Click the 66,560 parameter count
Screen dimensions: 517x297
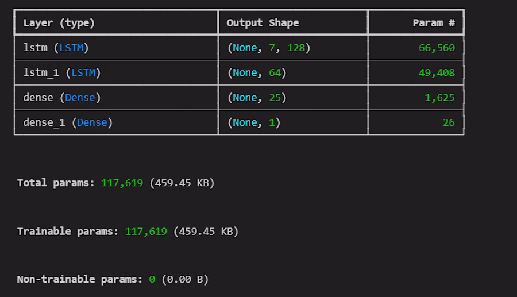437,48
